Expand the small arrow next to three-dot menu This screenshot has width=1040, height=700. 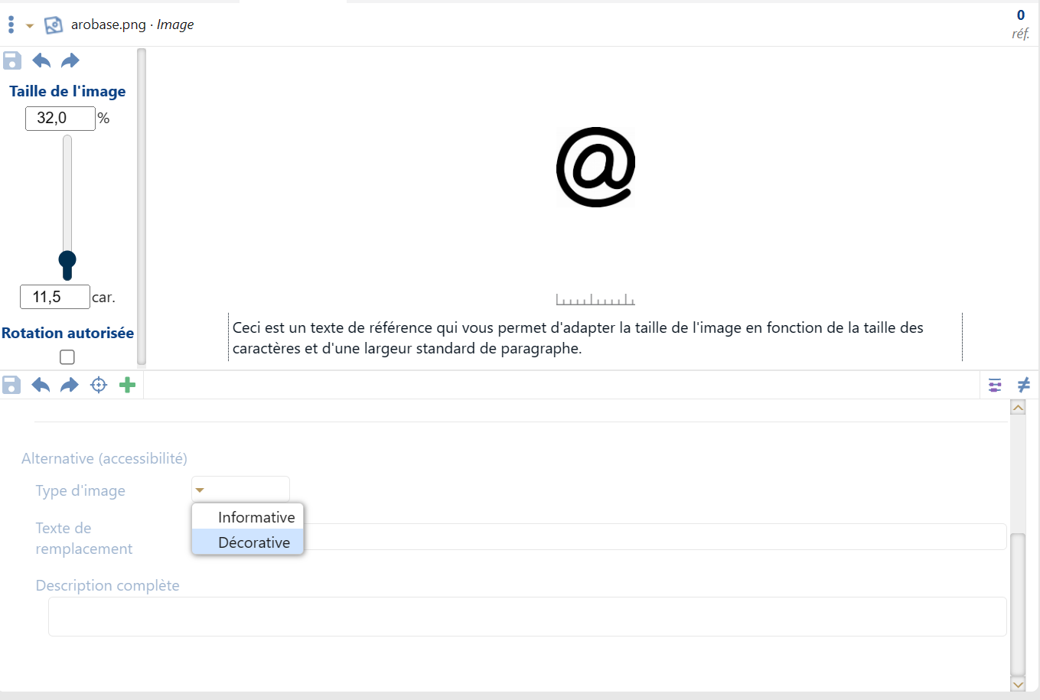click(30, 26)
